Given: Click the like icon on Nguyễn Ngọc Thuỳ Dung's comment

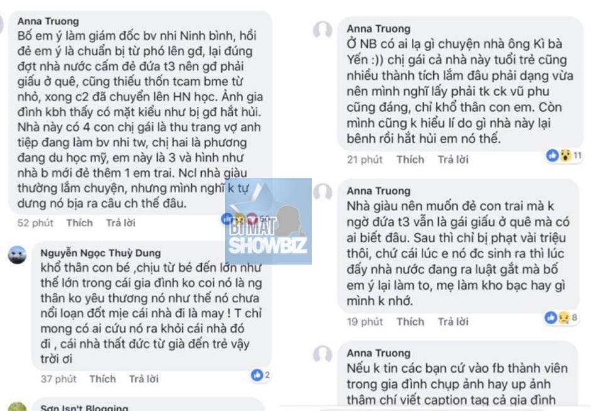Looking at the screenshot, I should pos(257,375).
